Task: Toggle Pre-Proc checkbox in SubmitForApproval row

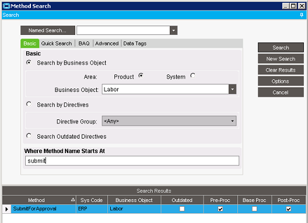Action: (x=220, y=209)
